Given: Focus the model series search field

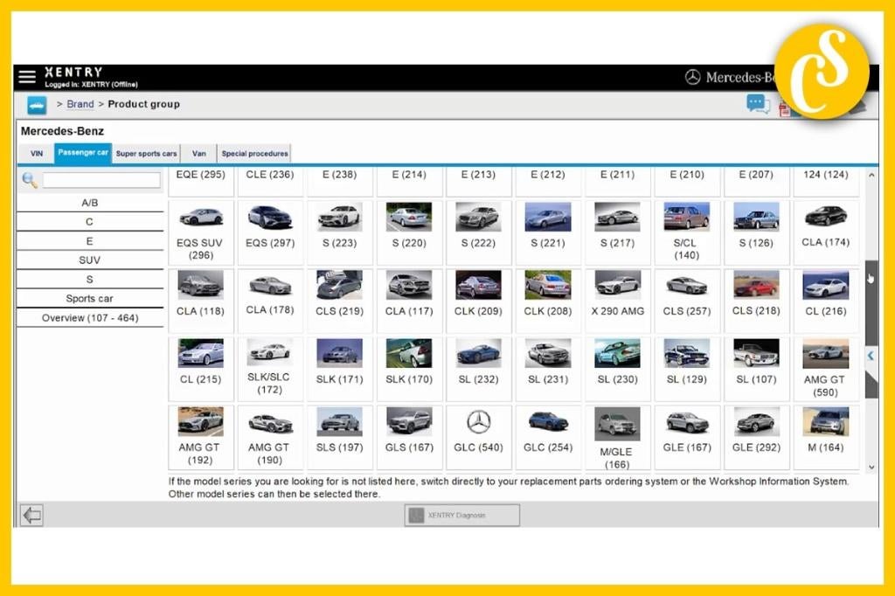Looking at the screenshot, I should point(101,180).
